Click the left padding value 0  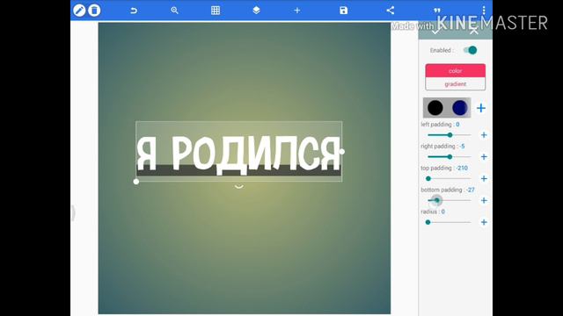pos(457,125)
